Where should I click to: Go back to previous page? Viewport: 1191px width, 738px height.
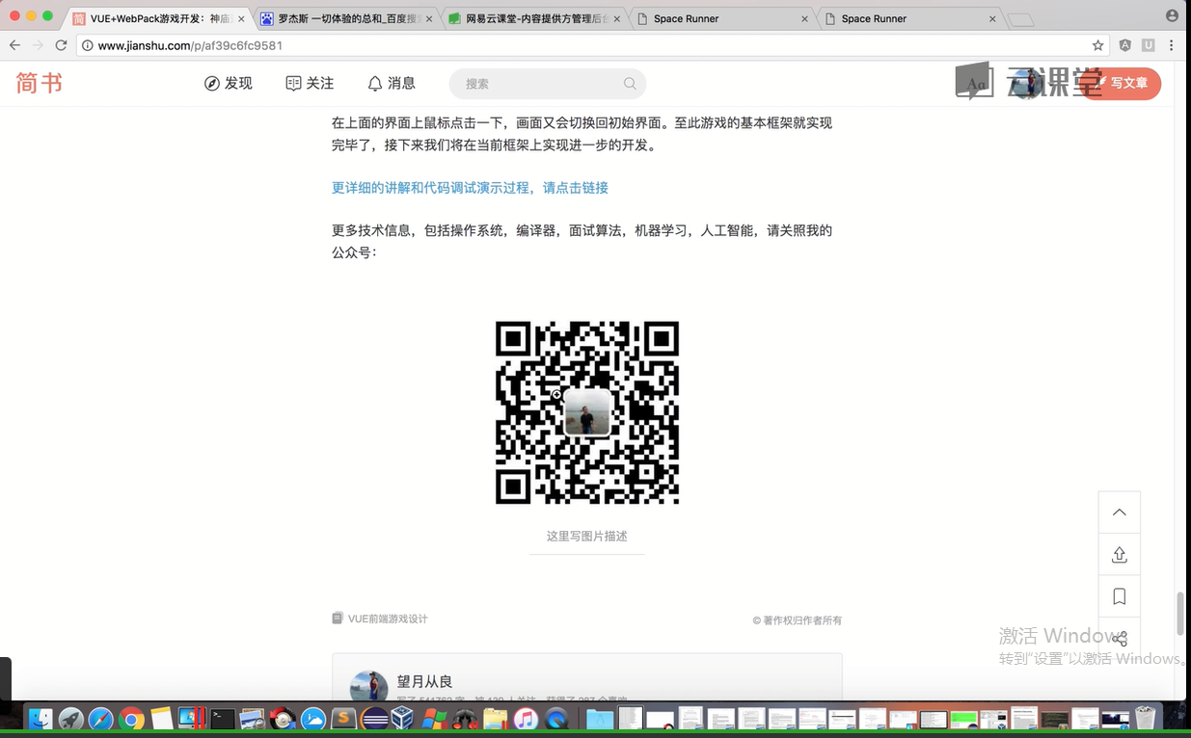(x=14, y=45)
